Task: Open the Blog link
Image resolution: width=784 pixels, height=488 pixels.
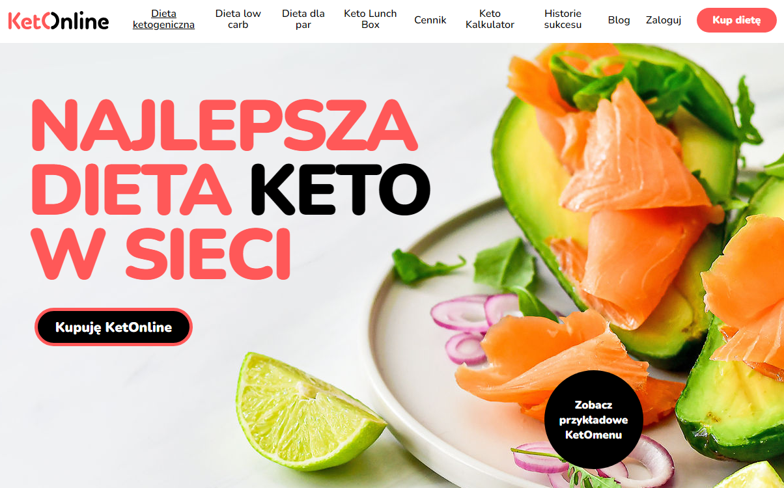Action: (619, 20)
